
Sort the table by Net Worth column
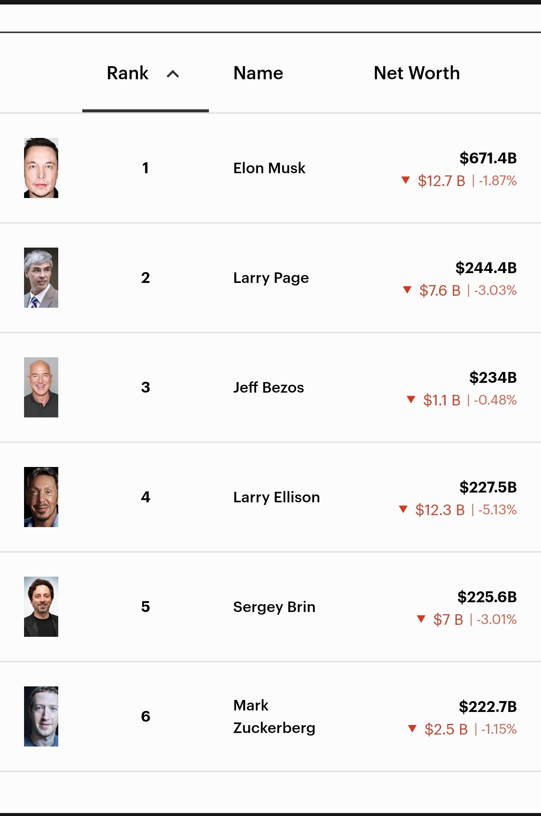417,73
